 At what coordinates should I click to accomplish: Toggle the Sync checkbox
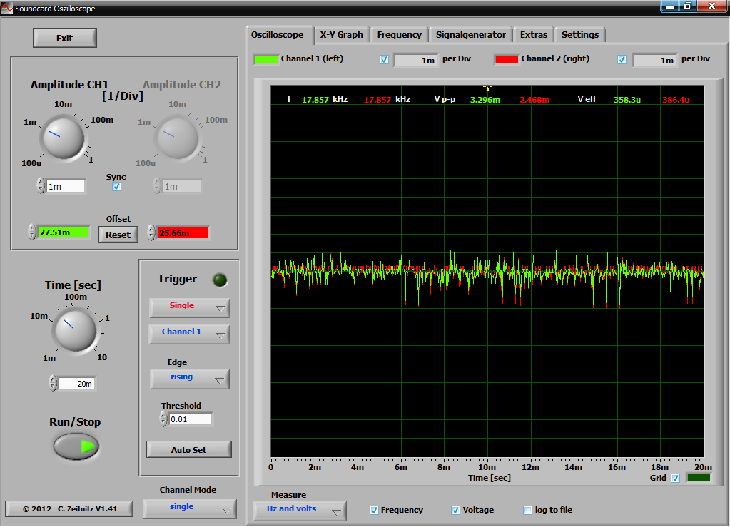tap(116, 187)
